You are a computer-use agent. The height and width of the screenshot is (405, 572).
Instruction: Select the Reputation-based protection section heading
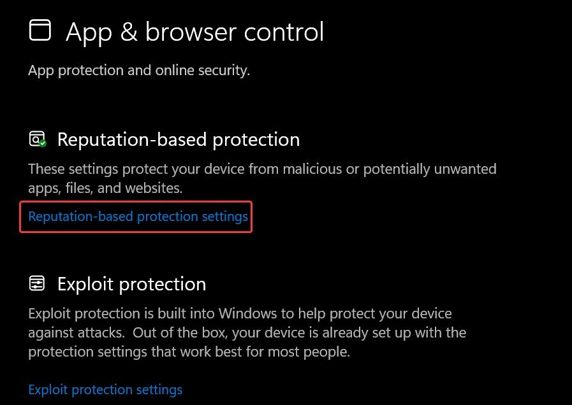[x=179, y=139]
